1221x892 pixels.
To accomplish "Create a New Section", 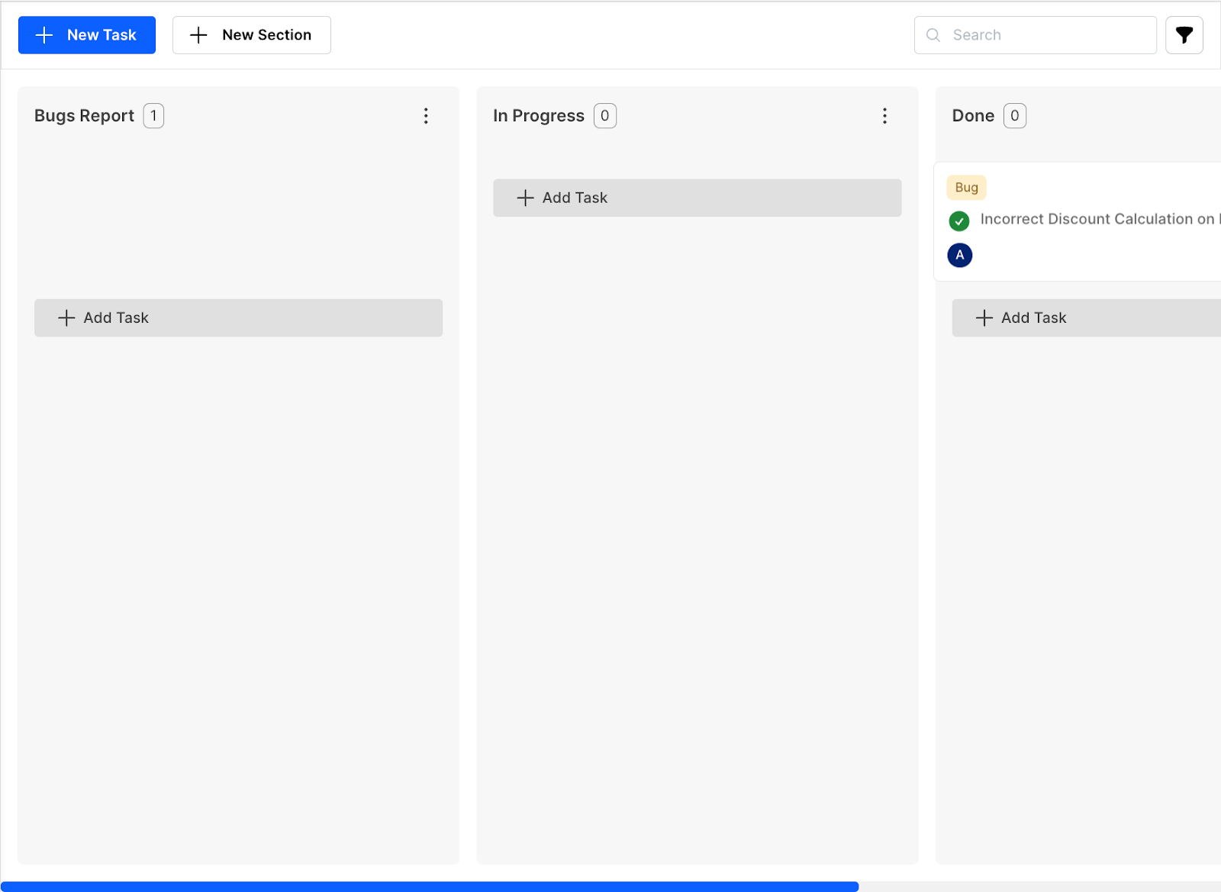I will click(x=252, y=35).
